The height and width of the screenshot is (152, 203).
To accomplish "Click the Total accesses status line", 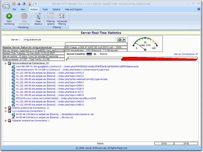I will pos(34,59).
